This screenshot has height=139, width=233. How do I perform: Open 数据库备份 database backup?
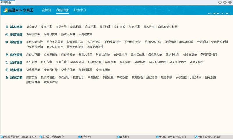pos(33,82)
